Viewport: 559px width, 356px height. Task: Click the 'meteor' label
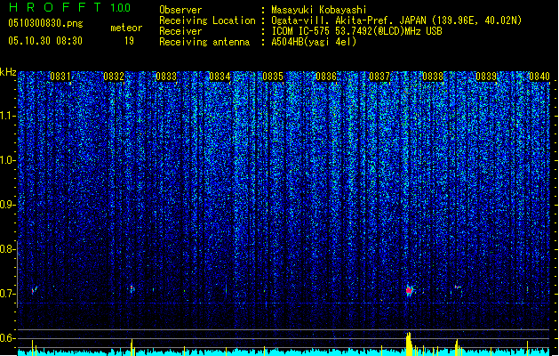coord(126,28)
